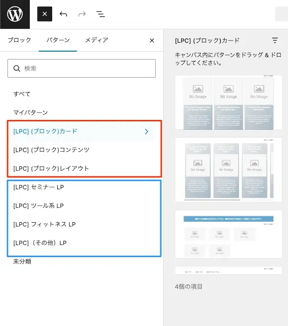Open the メディア tab
Viewport: 288px width, 326px height.
[96, 40]
